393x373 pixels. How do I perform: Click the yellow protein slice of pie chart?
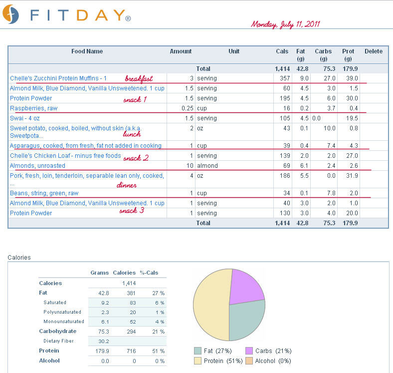point(210,305)
